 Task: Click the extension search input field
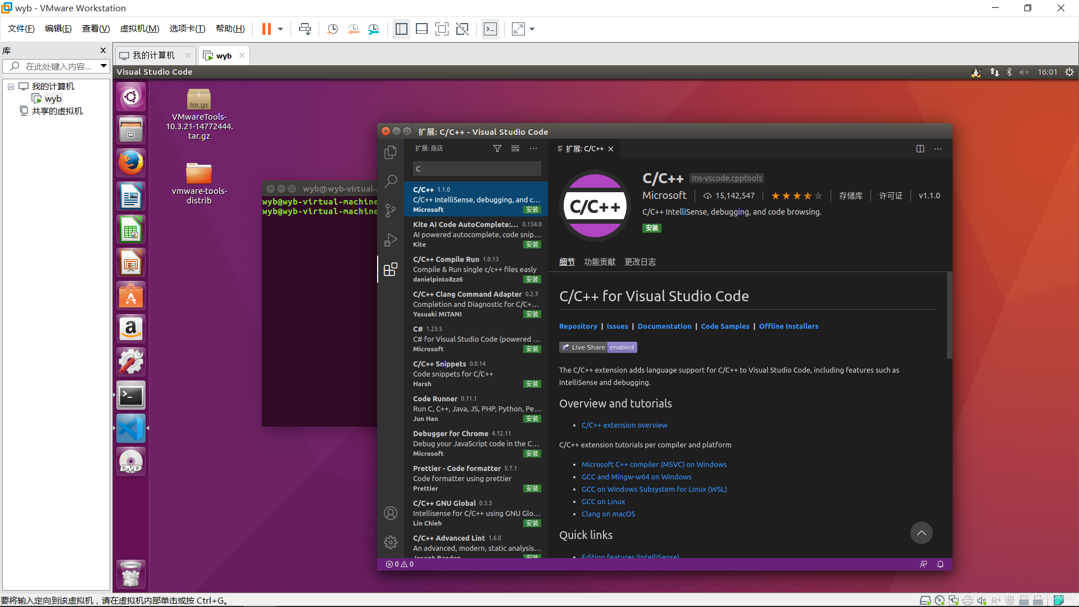pyautogui.click(x=477, y=169)
